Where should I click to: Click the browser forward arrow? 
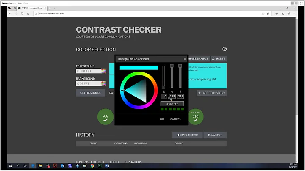16,14
